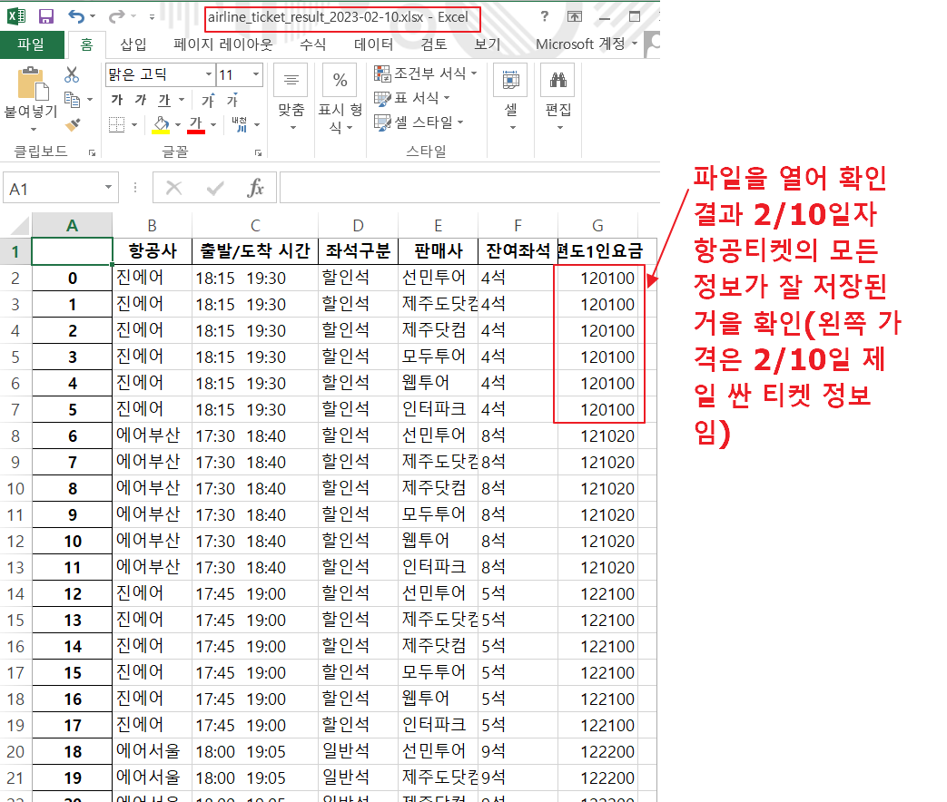Click the 좌석구분 header cell
Screen dimensions: 947x802
click(x=358, y=251)
